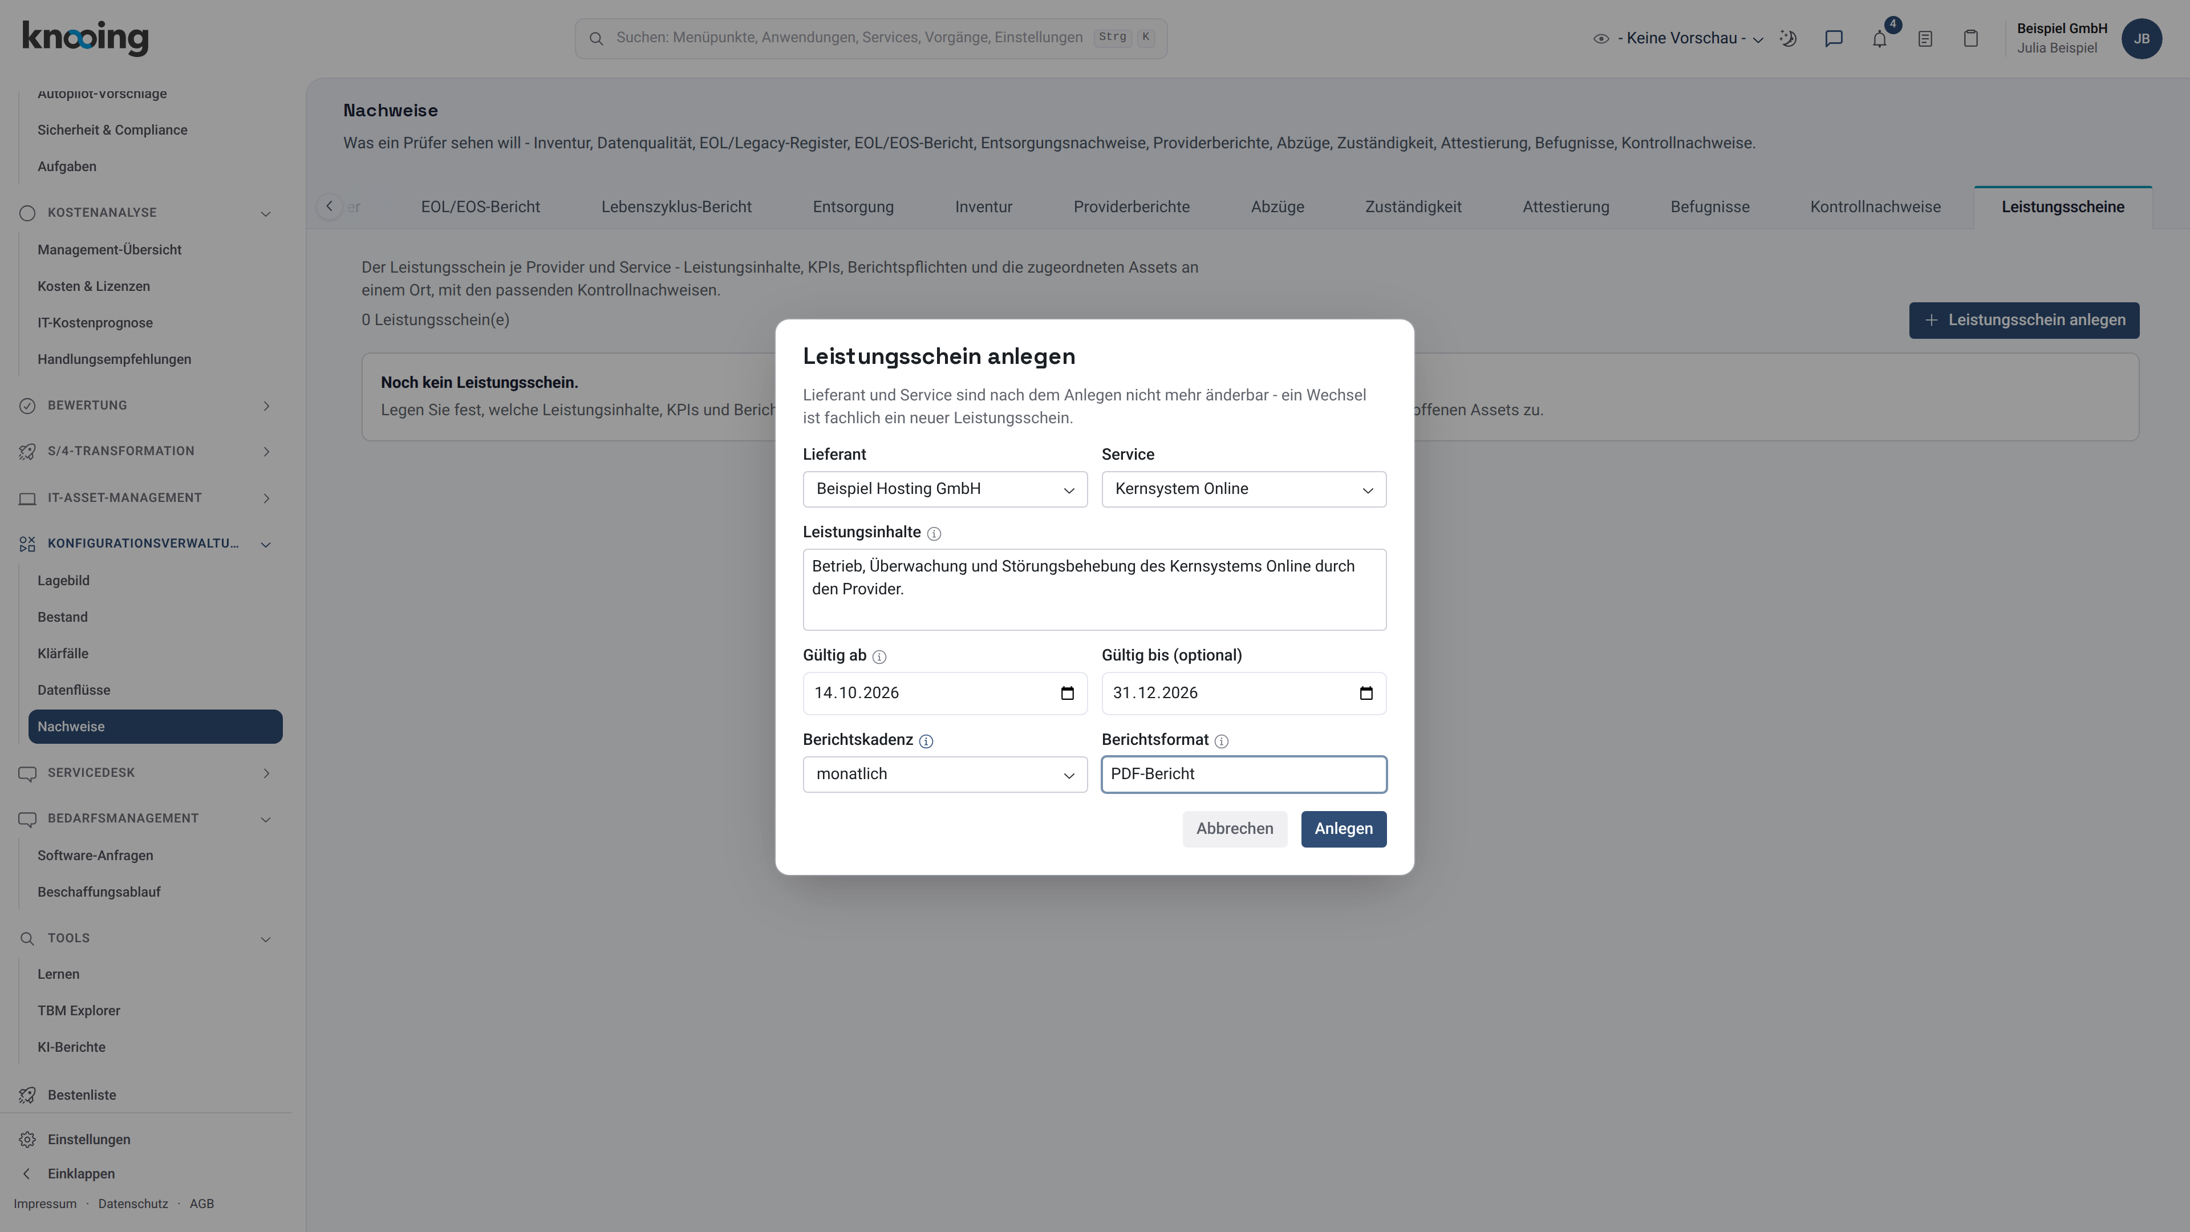Open the calendar picker for Gültig ab
2190x1232 pixels.
pos(1067,693)
